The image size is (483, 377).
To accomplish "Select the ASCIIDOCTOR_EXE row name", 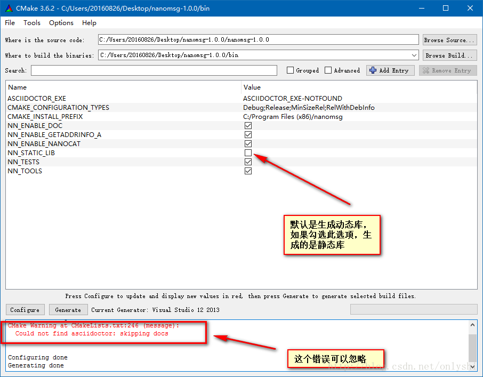I will [37, 99].
